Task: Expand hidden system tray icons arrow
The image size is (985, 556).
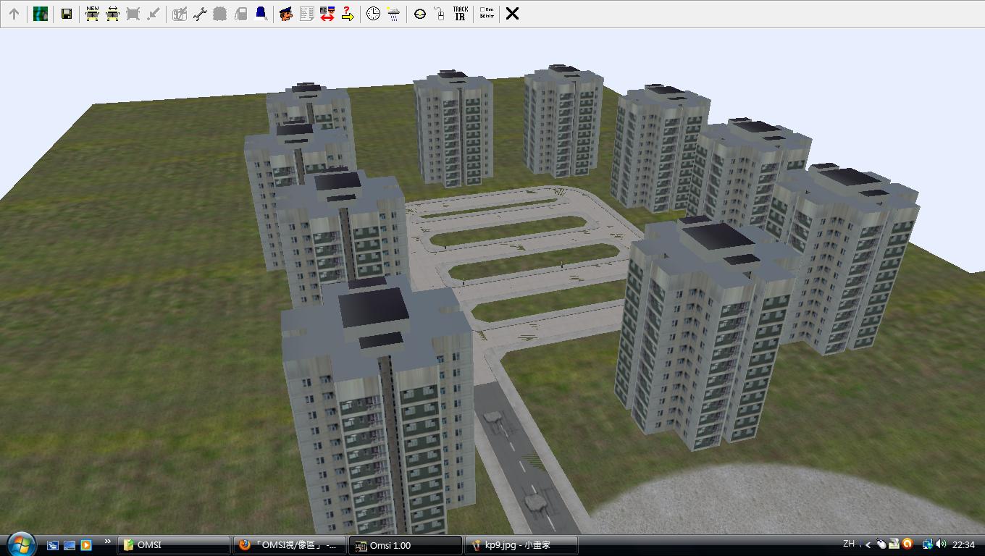Action: click(868, 544)
